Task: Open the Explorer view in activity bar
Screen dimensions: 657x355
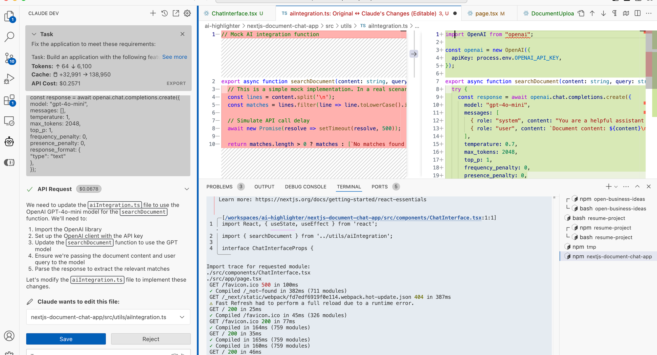Action: [x=9, y=16]
